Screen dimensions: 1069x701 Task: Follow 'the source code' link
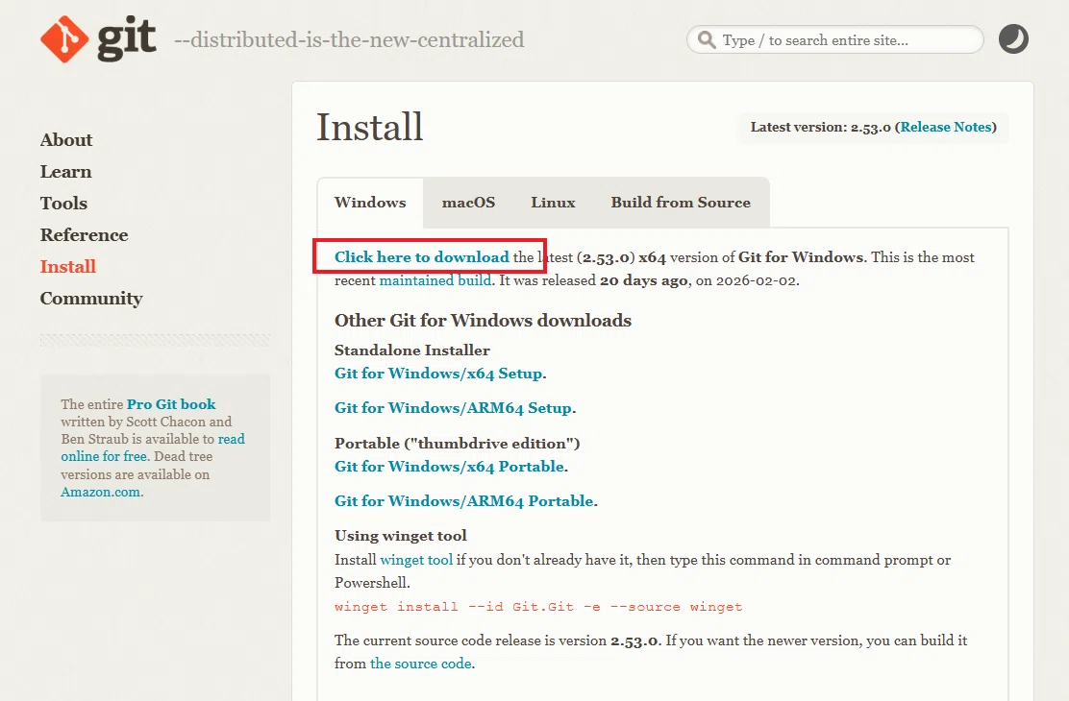coord(421,664)
